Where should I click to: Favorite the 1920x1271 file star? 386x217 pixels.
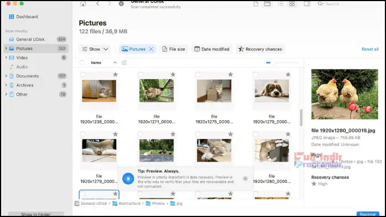coord(173,74)
